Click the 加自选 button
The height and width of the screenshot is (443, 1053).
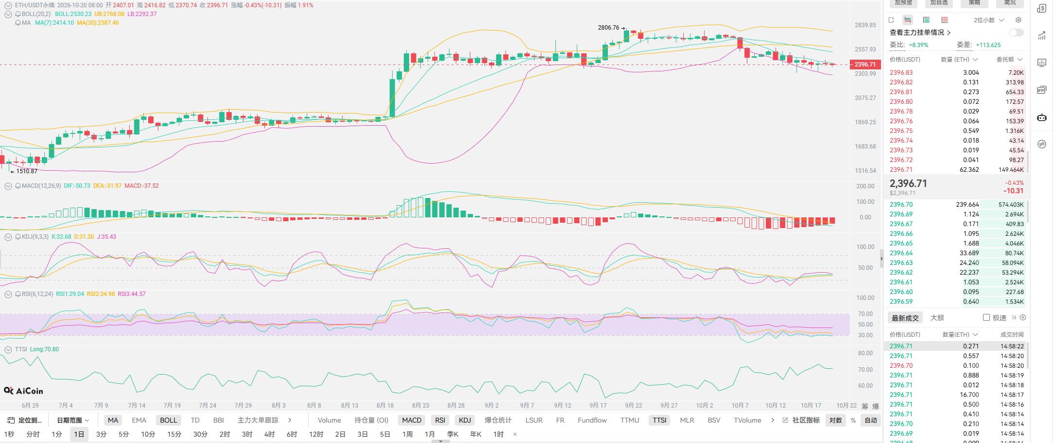pyautogui.click(x=939, y=3)
